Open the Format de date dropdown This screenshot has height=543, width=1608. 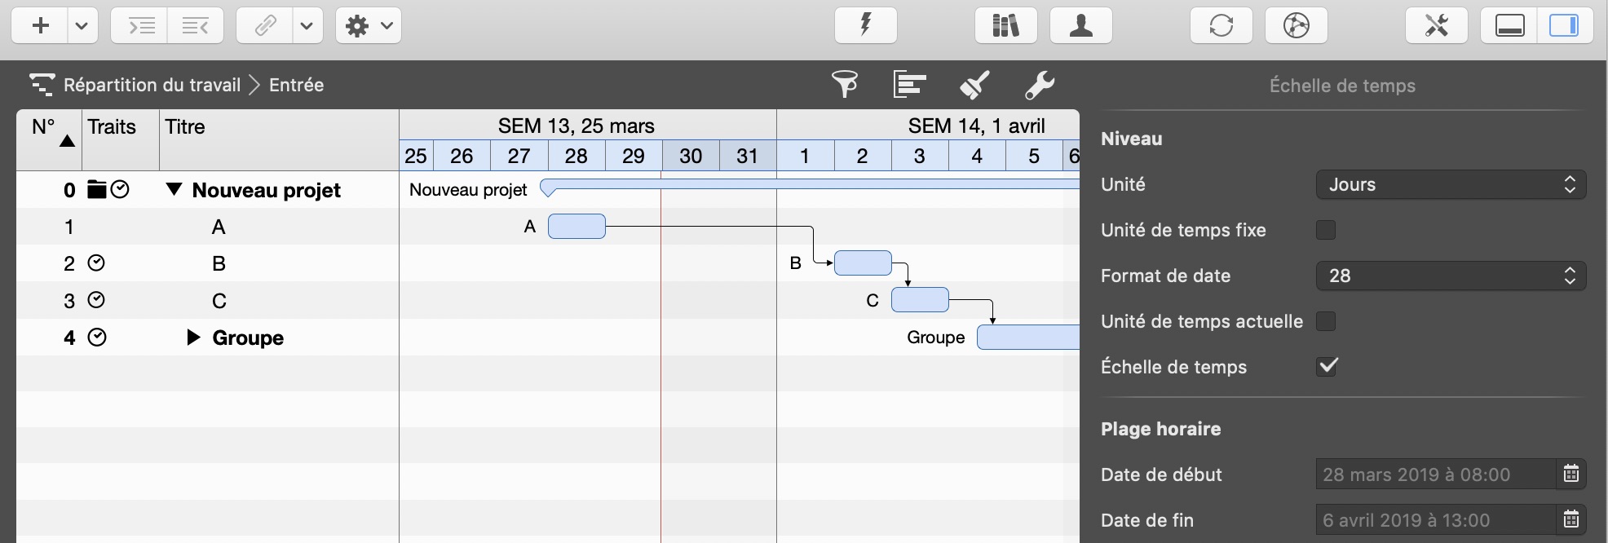pyautogui.click(x=1450, y=276)
